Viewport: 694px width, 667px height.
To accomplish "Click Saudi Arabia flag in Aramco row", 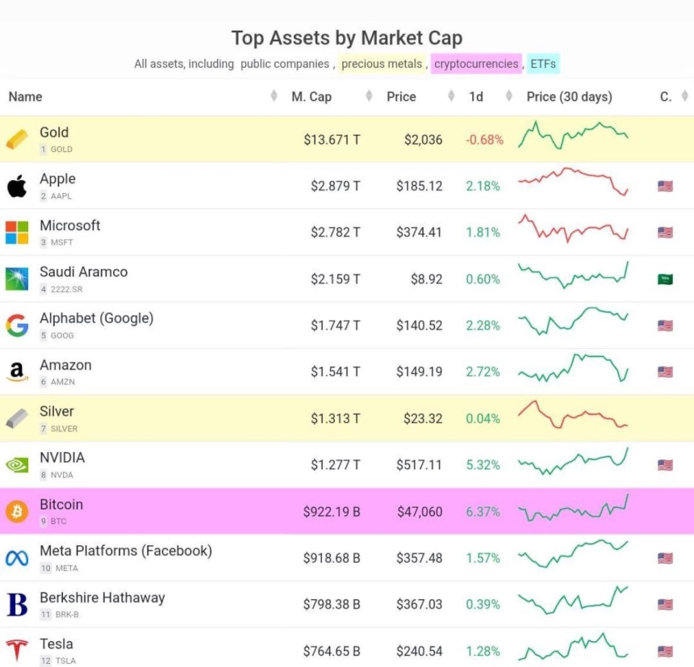I will pyautogui.click(x=665, y=279).
